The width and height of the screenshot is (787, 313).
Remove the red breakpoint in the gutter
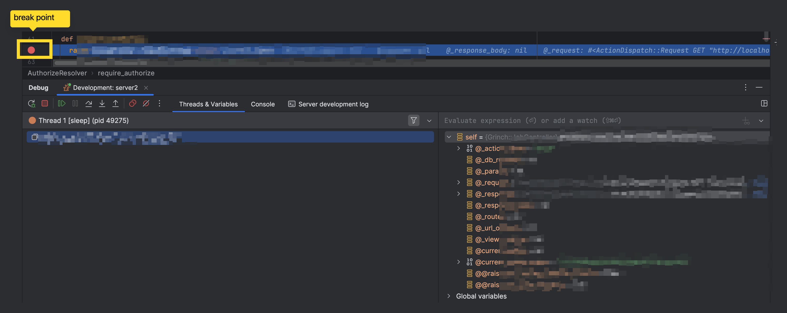tap(31, 50)
